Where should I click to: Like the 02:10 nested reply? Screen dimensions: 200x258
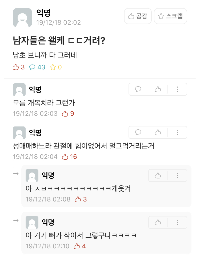(x=158, y=222)
